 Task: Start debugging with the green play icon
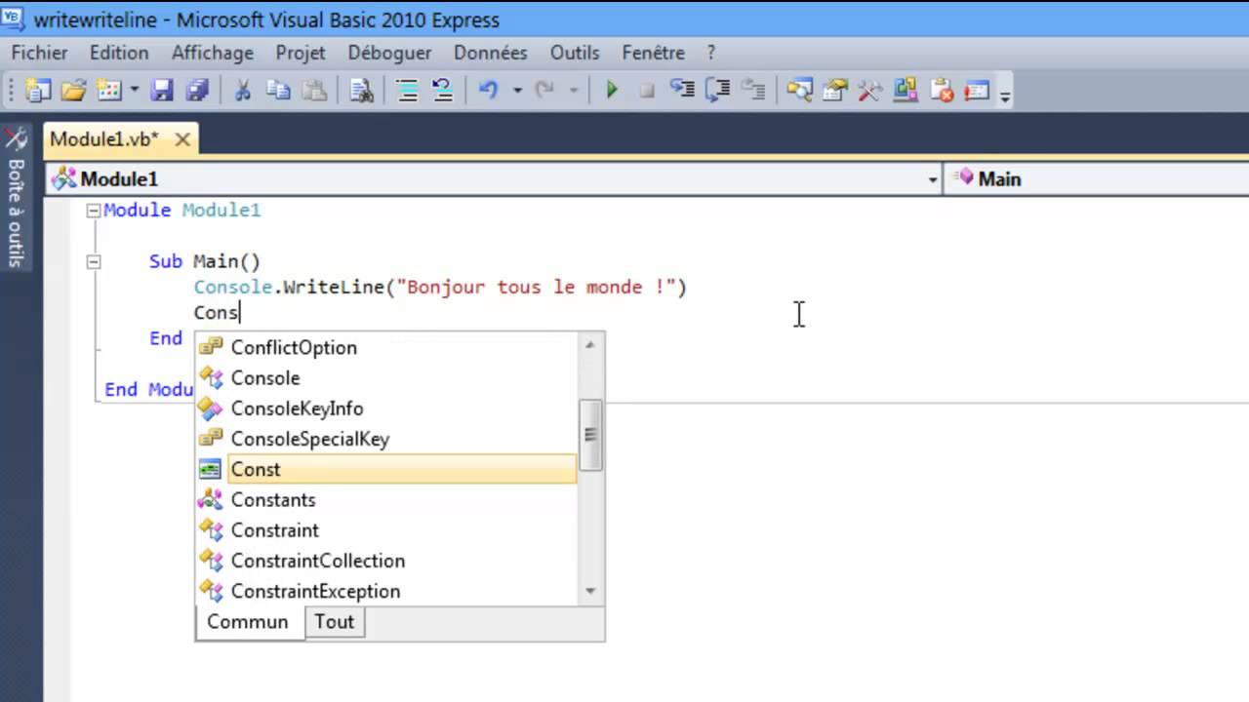tap(612, 91)
